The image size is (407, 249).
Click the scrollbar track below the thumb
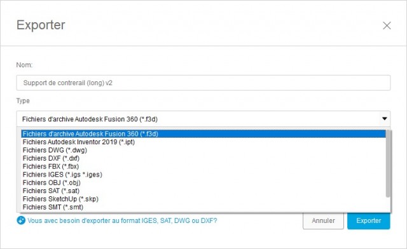click(x=388, y=205)
